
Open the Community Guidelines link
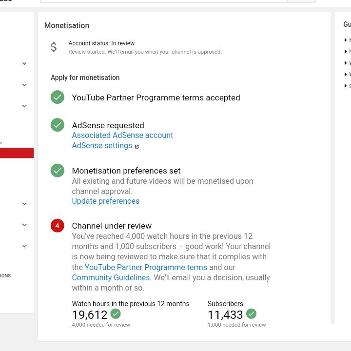point(111,277)
